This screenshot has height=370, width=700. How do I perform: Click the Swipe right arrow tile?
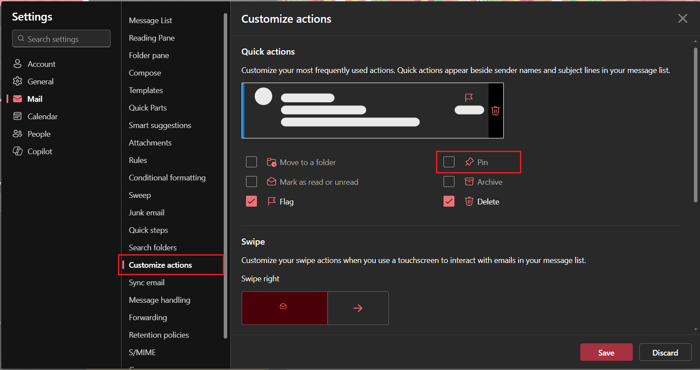pyautogui.click(x=358, y=308)
